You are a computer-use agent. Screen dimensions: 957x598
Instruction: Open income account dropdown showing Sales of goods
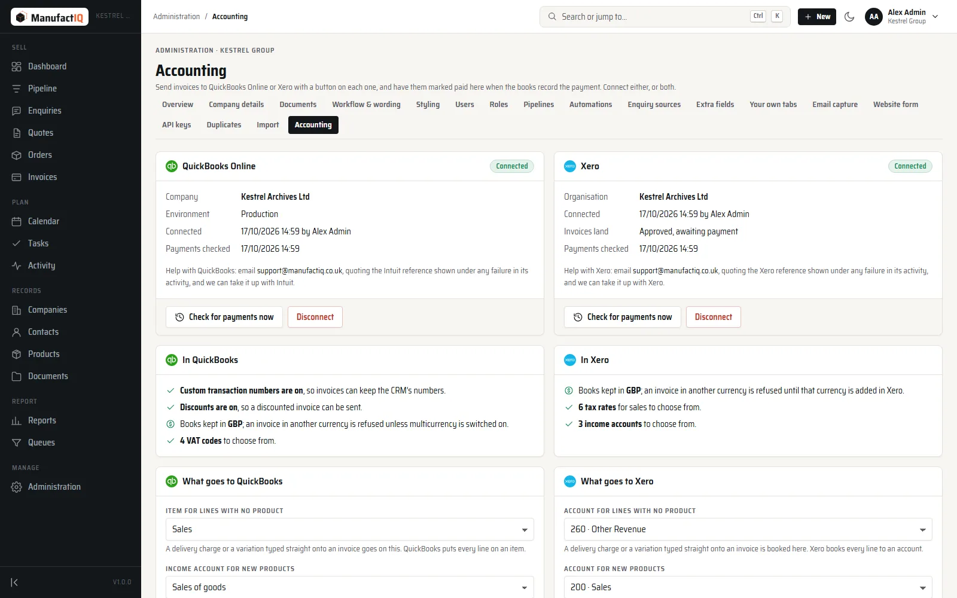click(350, 587)
